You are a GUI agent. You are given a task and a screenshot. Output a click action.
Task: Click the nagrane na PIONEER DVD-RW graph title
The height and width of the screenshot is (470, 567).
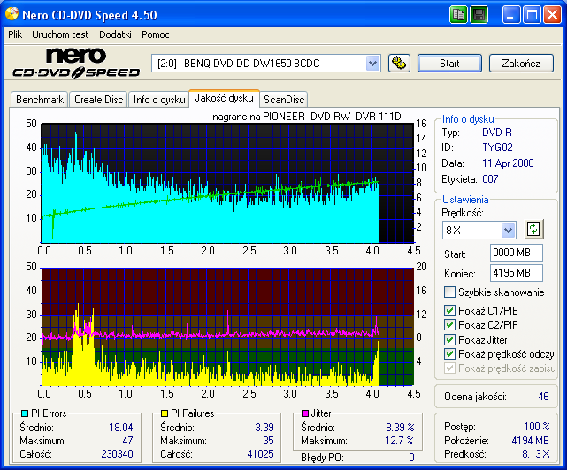click(x=307, y=117)
